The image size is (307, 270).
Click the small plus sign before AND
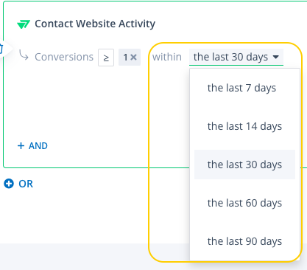pos(21,146)
